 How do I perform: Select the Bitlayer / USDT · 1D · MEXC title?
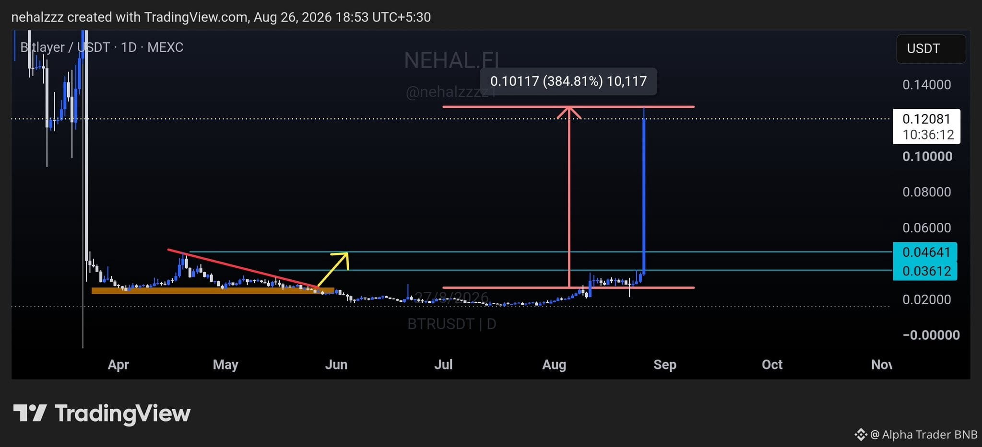click(102, 47)
